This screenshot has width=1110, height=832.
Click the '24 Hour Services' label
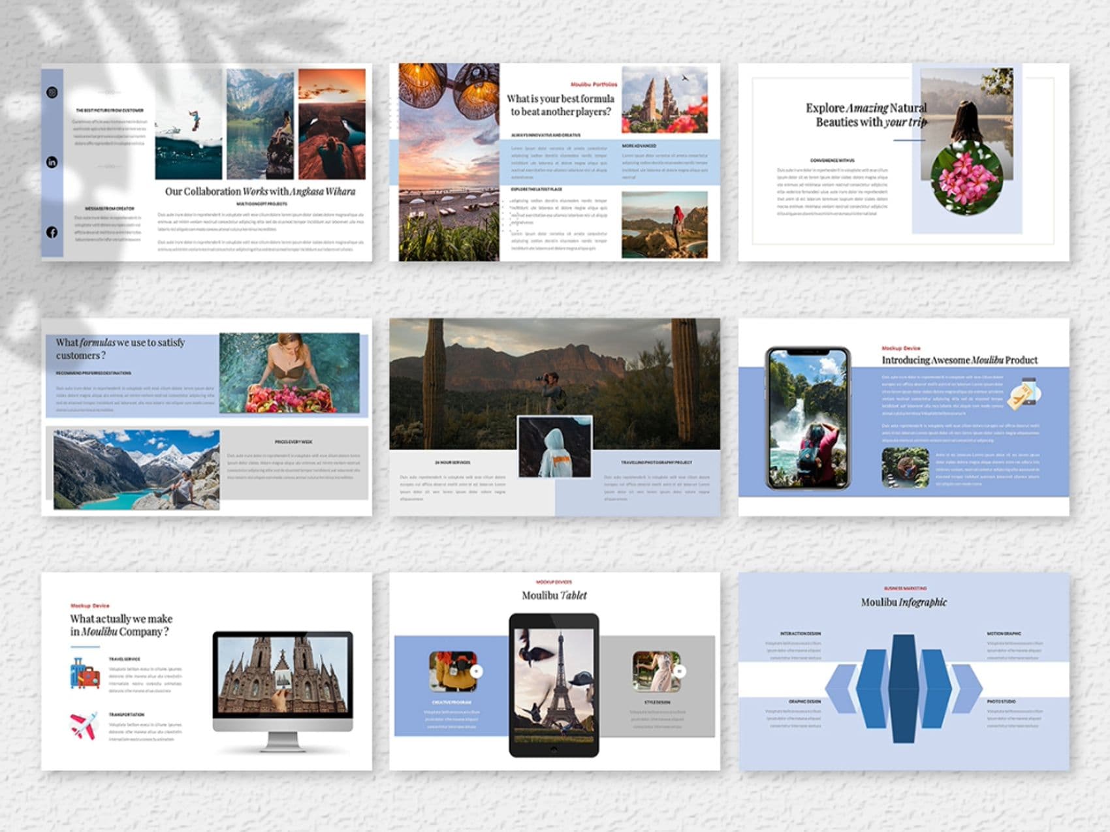click(x=452, y=463)
